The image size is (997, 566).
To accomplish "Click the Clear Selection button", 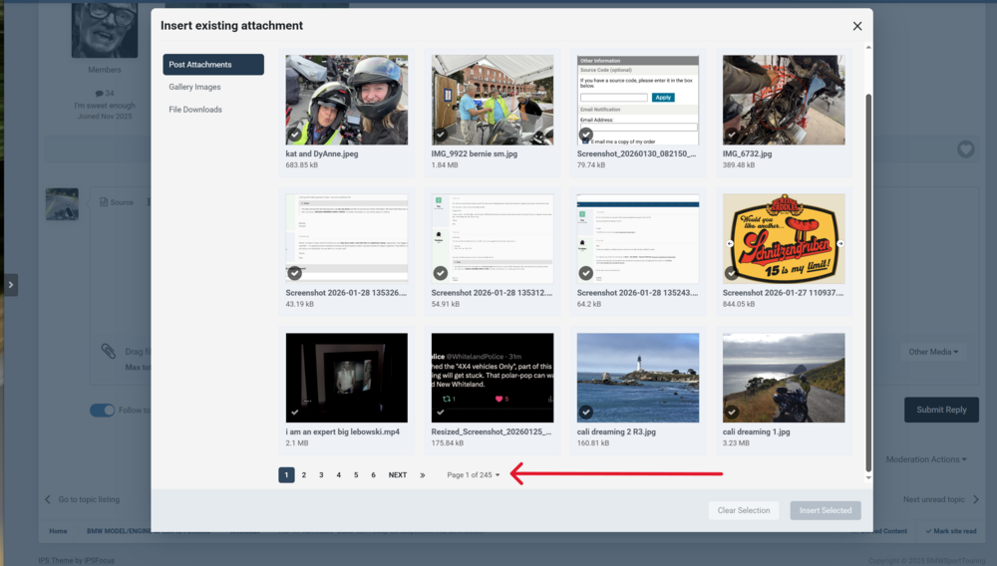I will [744, 510].
